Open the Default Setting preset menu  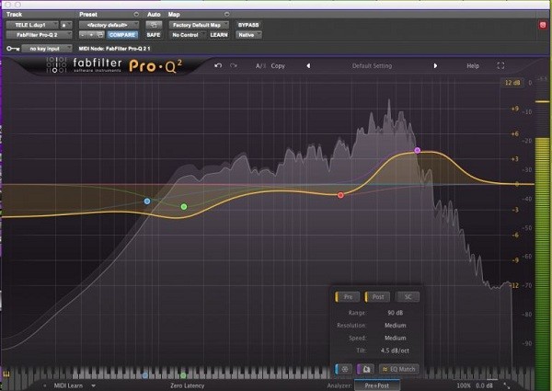pyautogui.click(x=372, y=66)
